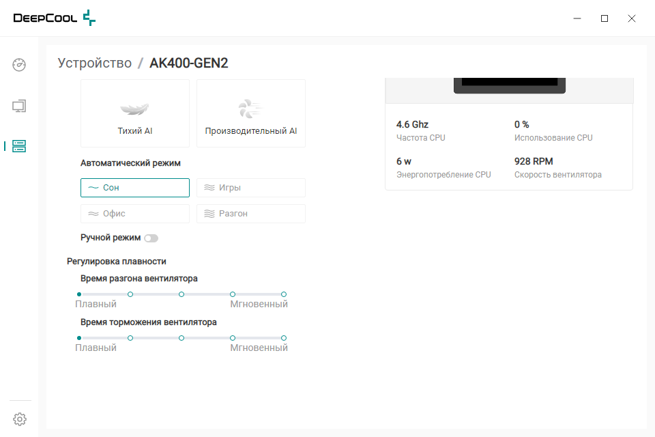Set fan ramp-up slider to Мгновенный last stop
Image resolution: width=655 pixels, height=437 pixels.
pos(284,294)
